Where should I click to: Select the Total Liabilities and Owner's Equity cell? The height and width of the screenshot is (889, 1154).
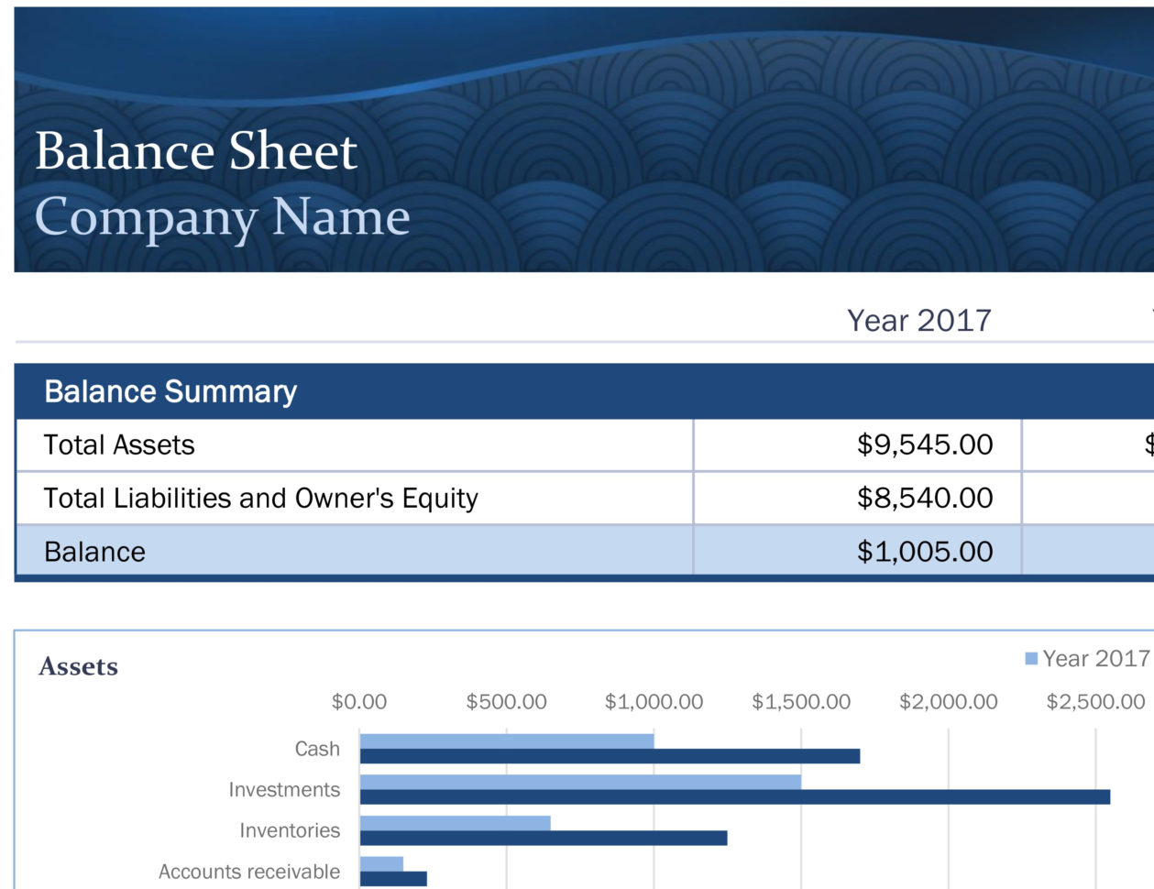259,498
